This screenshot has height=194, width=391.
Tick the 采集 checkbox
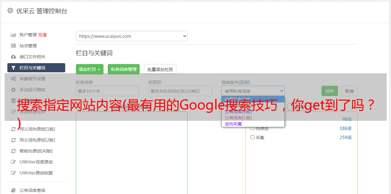(x=253, y=137)
